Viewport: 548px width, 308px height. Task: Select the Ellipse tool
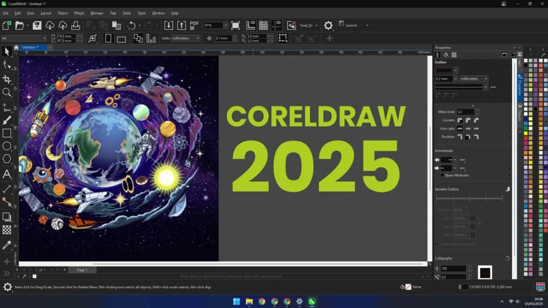click(6, 146)
